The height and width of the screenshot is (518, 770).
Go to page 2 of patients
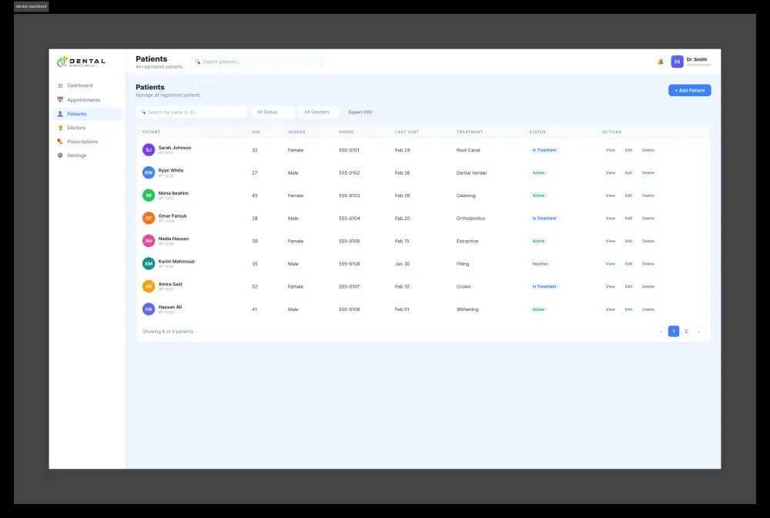(686, 331)
